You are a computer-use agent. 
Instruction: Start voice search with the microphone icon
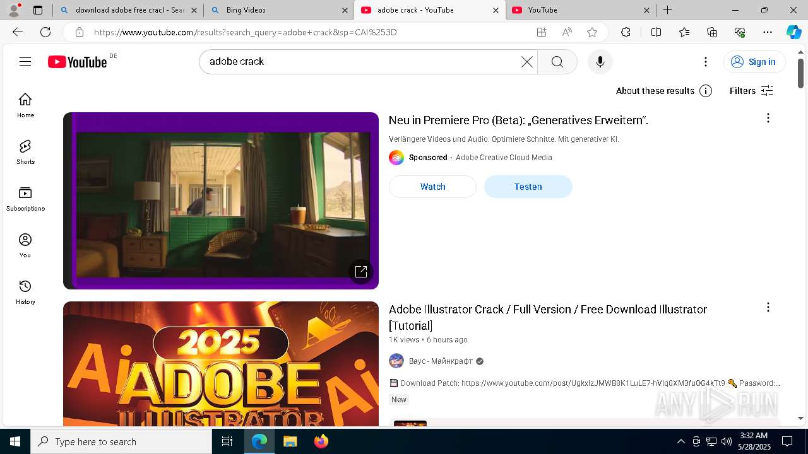pos(600,62)
